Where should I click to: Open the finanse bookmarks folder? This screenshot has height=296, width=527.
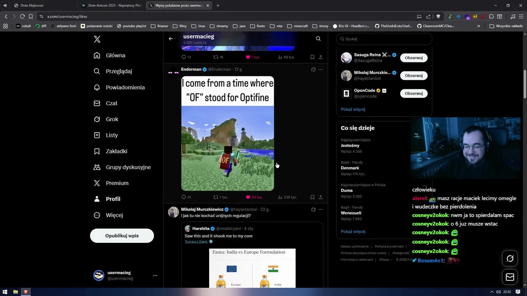(159, 26)
